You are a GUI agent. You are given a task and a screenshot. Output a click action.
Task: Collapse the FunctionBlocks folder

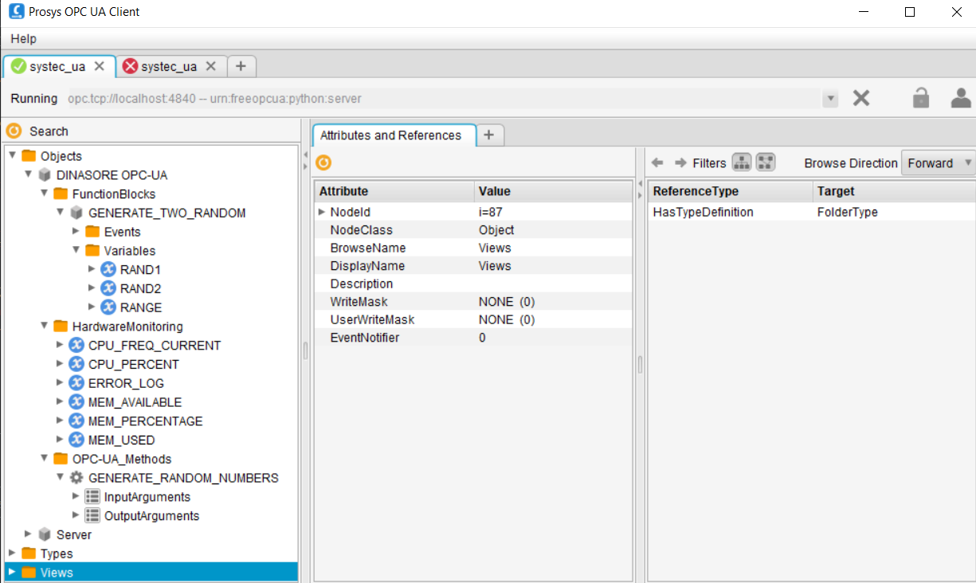pyautogui.click(x=44, y=194)
